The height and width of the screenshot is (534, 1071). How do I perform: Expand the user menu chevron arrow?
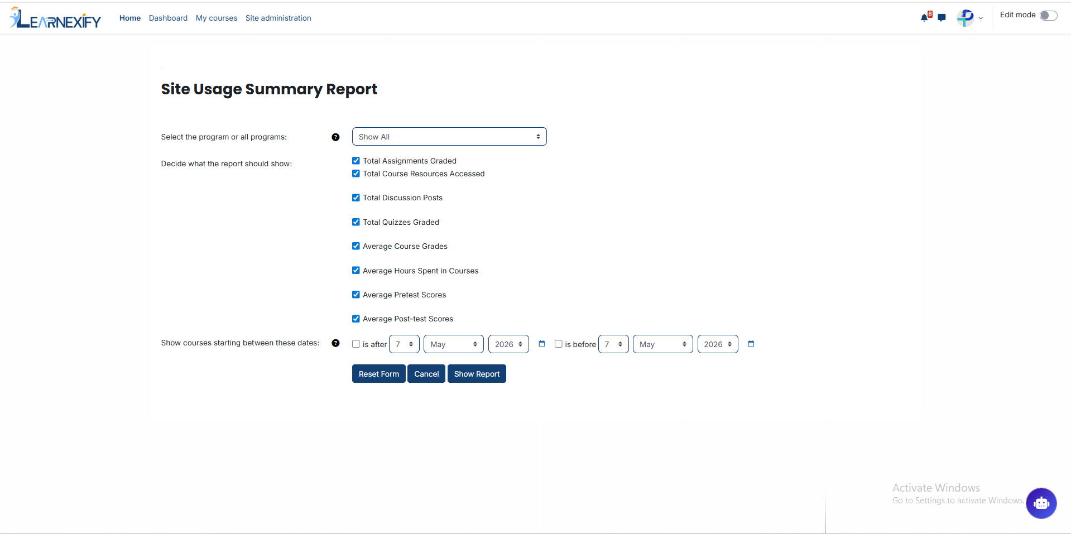(x=981, y=18)
